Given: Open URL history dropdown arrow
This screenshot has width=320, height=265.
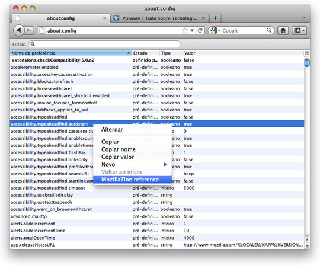Looking at the screenshot, I should tap(192, 31).
